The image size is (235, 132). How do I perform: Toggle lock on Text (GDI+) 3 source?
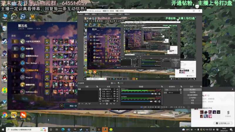coord(117,92)
